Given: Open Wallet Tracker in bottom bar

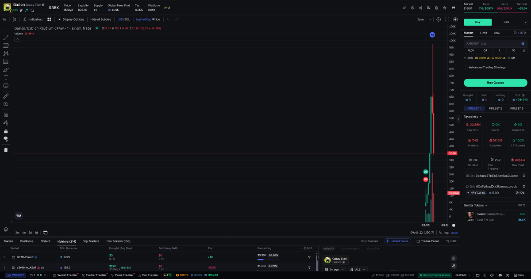Looking at the screenshot, I should coord(65,275).
